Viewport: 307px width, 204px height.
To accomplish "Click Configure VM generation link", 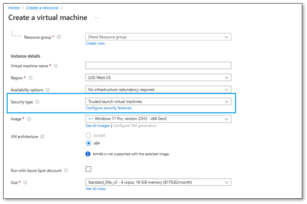I will (135, 125).
